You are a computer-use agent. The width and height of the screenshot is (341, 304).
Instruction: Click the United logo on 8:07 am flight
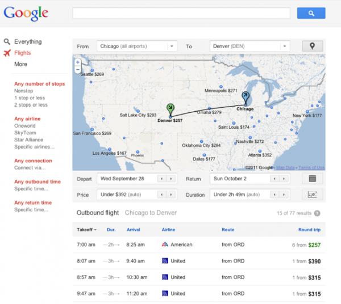(x=165, y=261)
